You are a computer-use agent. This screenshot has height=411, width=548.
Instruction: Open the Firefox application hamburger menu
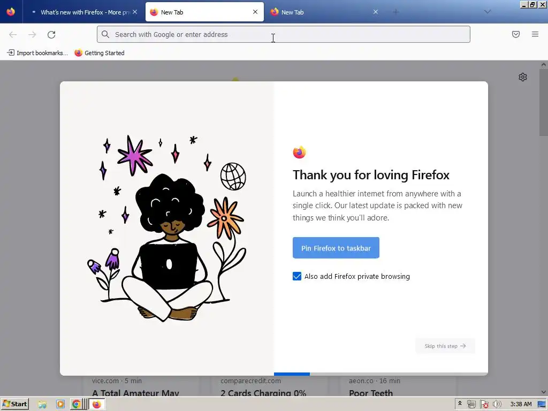(x=535, y=34)
